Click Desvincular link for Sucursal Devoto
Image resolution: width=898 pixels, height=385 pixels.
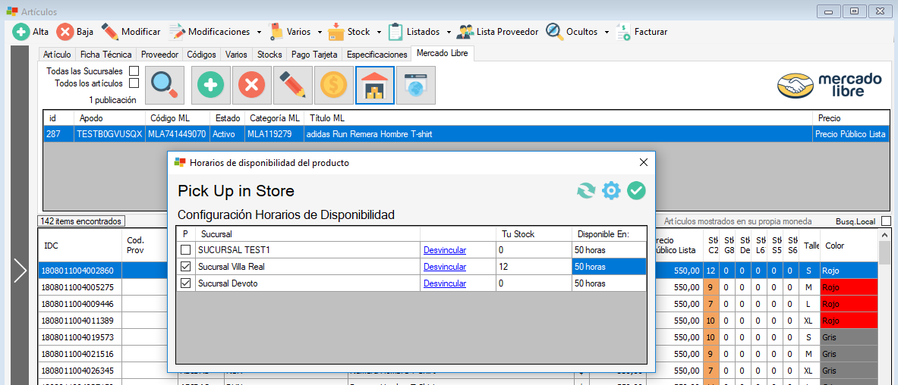(445, 283)
